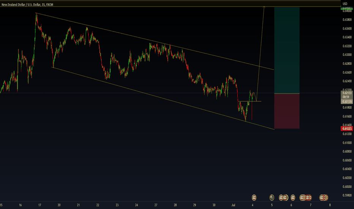This screenshot has width=354, height=209.
Task: Click the 0.61000 price scale label
Action: point(347,142)
